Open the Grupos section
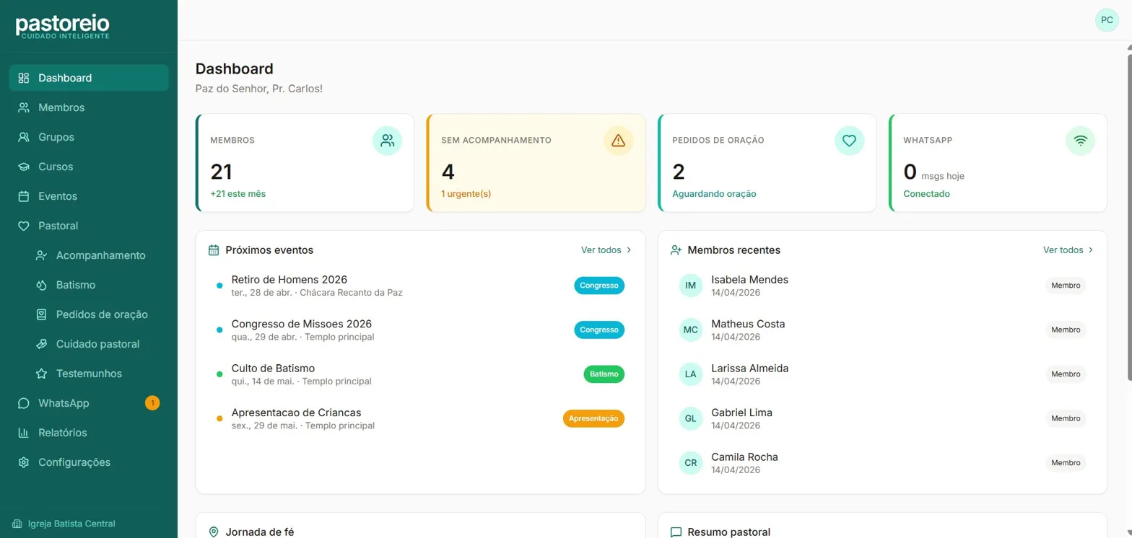The height and width of the screenshot is (538, 1132). pyautogui.click(x=89, y=137)
